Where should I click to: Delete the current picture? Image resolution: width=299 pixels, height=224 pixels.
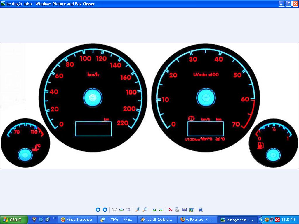point(171,210)
